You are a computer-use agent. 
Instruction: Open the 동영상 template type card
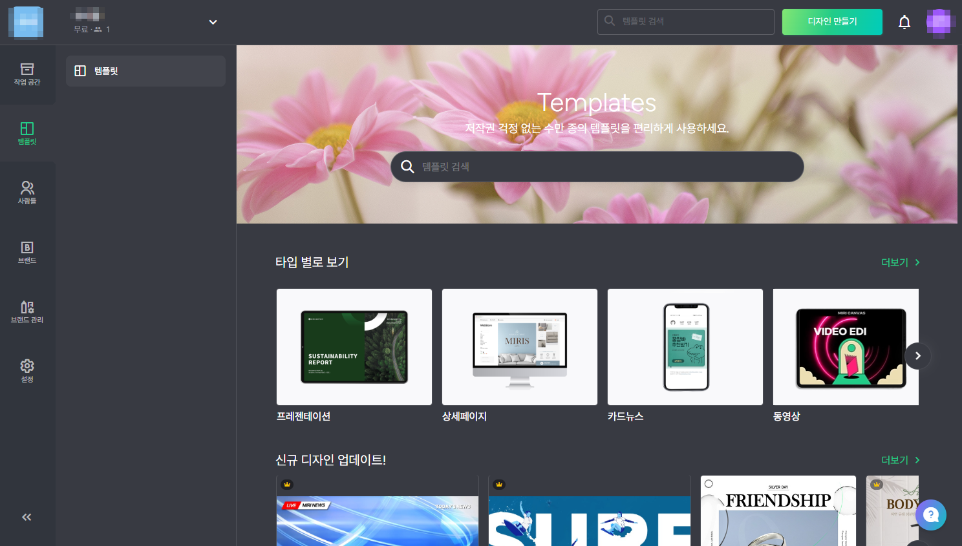pos(846,347)
